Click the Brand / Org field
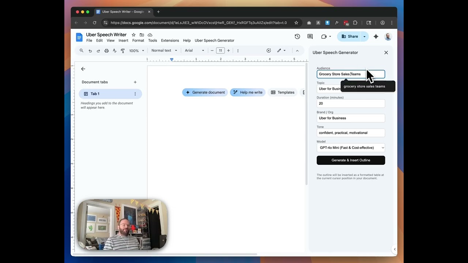The width and height of the screenshot is (468, 263). click(x=351, y=118)
